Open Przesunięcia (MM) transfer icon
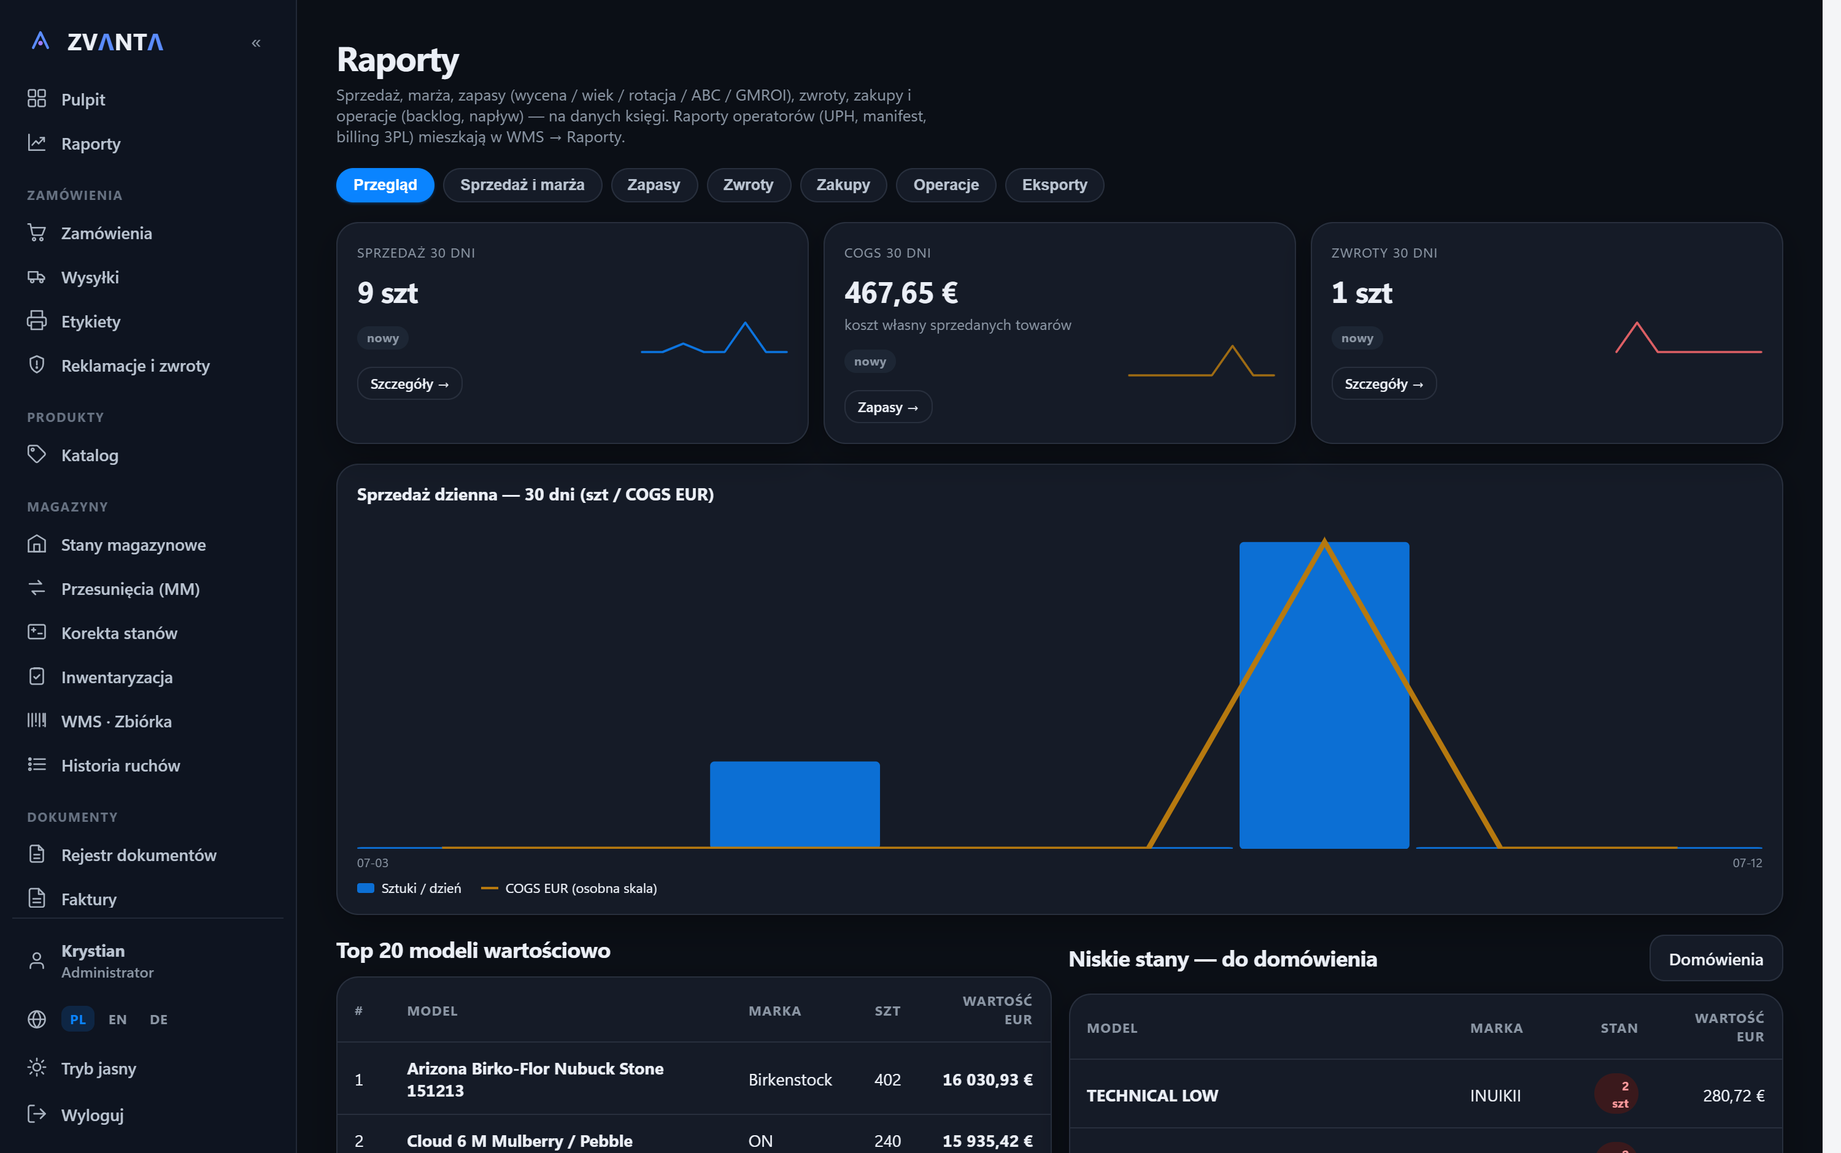The width and height of the screenshot is (1841, 1153). point(37,588)
